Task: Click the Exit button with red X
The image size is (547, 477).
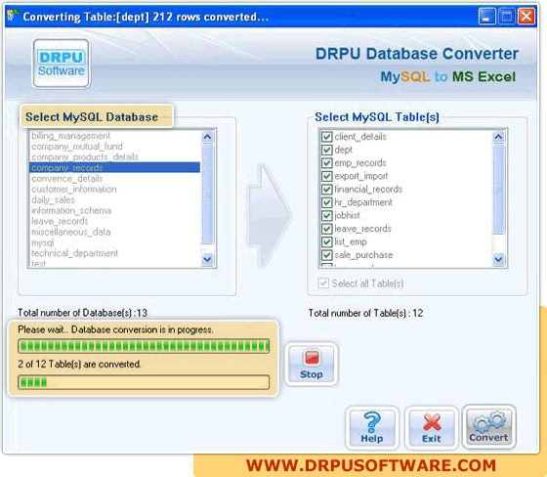Action: coord(432,427)
